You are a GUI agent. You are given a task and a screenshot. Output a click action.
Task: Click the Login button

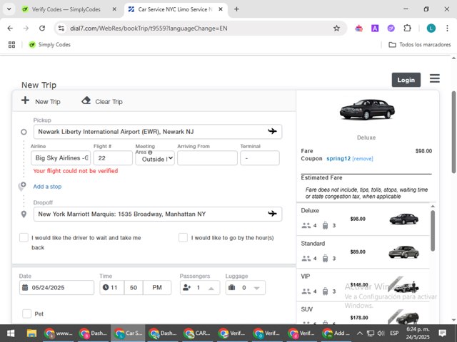[406, 80]
